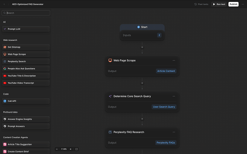
Task: Click the Publish button
Action: (233, 4)
